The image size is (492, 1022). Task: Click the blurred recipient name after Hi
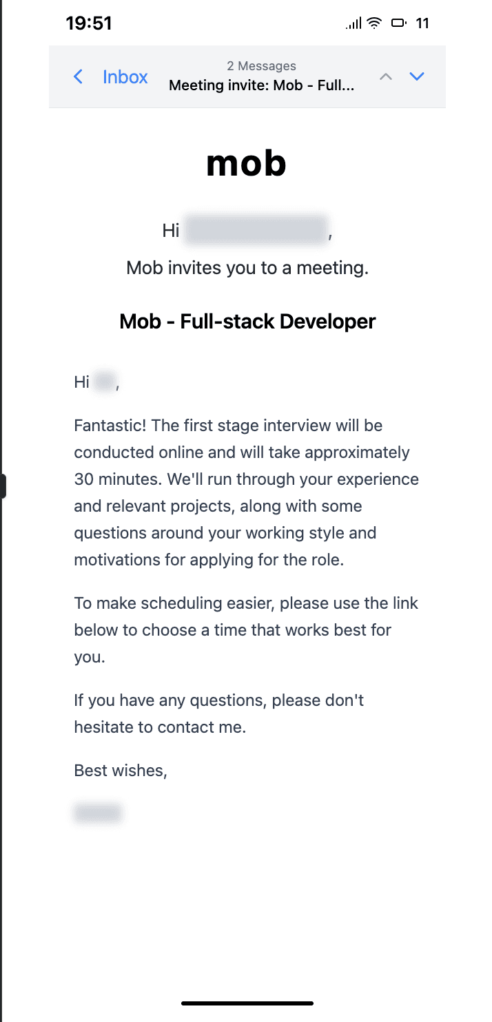(256, 230)
